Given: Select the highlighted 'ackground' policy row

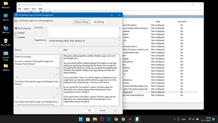Looking at the screenshot, I should click(160, 92).
